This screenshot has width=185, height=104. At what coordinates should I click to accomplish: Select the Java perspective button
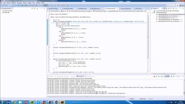coord(182,5)
